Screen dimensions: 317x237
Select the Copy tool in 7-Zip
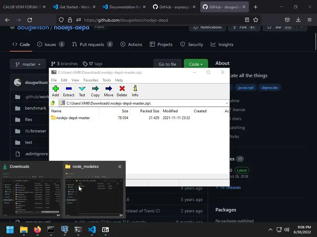click(95, 91)
